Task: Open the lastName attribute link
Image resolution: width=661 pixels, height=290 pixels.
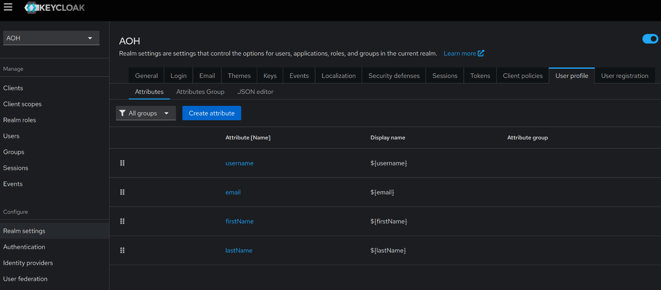Action: [x=239, y=250]
